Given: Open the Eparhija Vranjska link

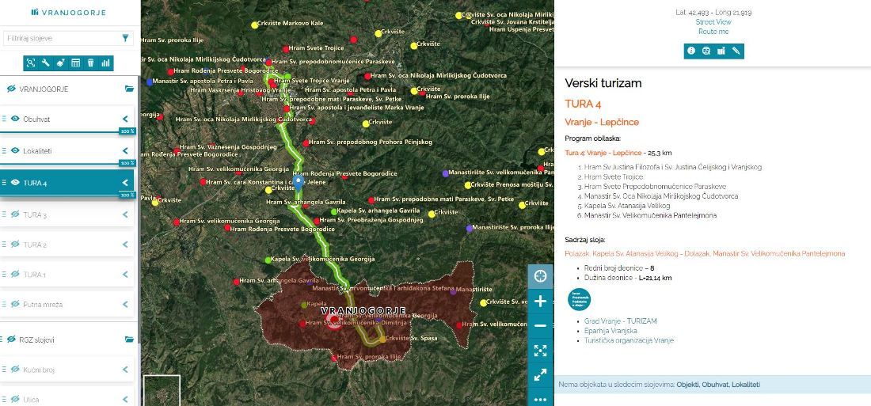Looking at the screenshot, I should click(x=607, y=331).
